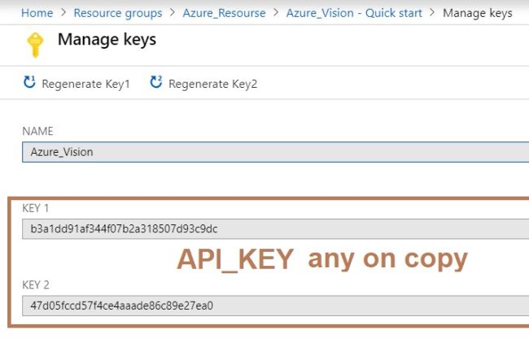
Task: Select the Manage keys breadcrumb text
Action: tap(478, 13)
